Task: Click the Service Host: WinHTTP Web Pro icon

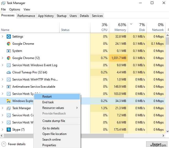Action: [x=9, y=79]
